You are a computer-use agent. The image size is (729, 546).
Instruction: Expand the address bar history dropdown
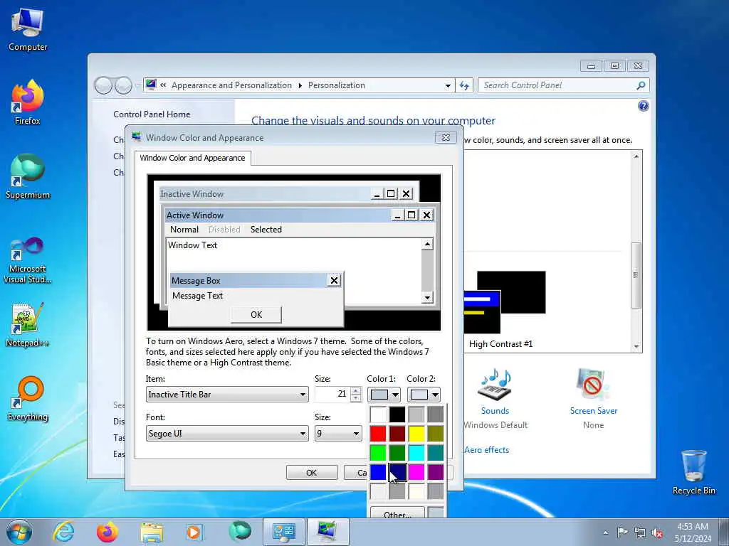click(x=448, y=85)
